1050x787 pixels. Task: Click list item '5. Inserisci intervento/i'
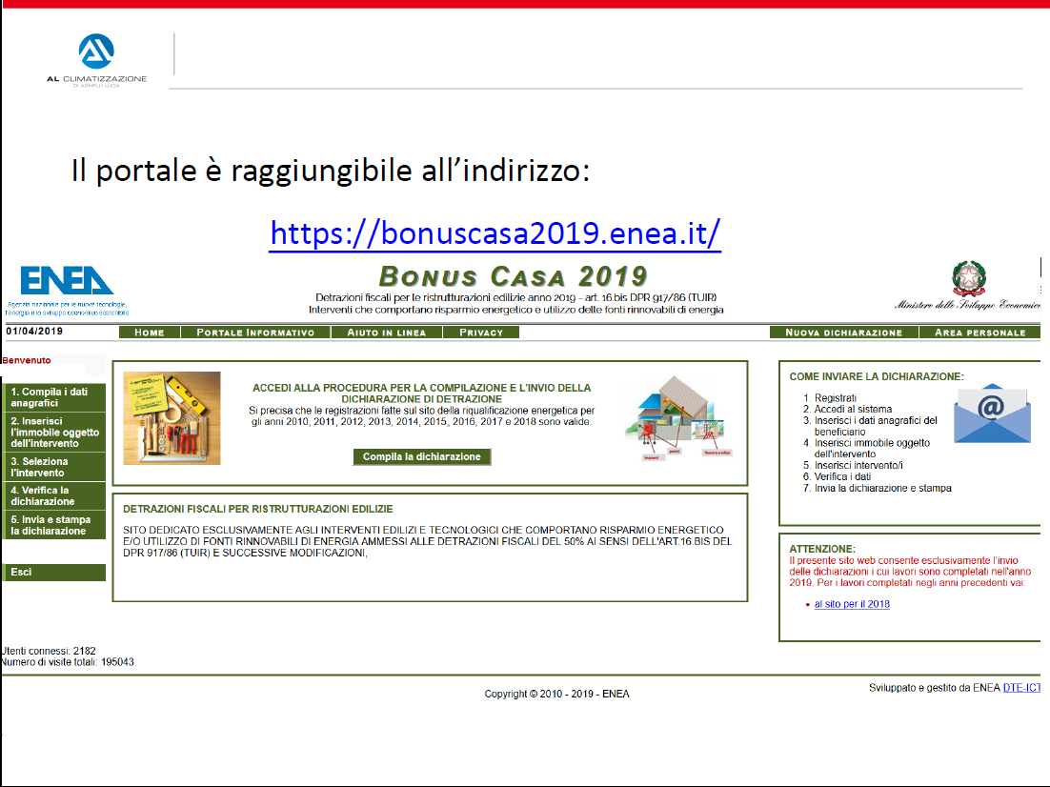pyautogui.click(x=853, y=466)
